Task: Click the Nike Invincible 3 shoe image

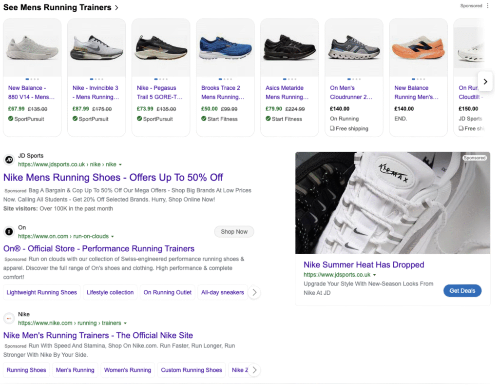Action: [96, 48]
